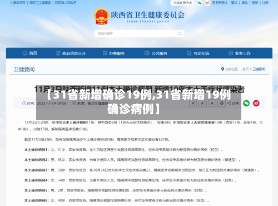Click the 本土确诊病例3 row
Screen dimensions: 278x206
[142, 170]
